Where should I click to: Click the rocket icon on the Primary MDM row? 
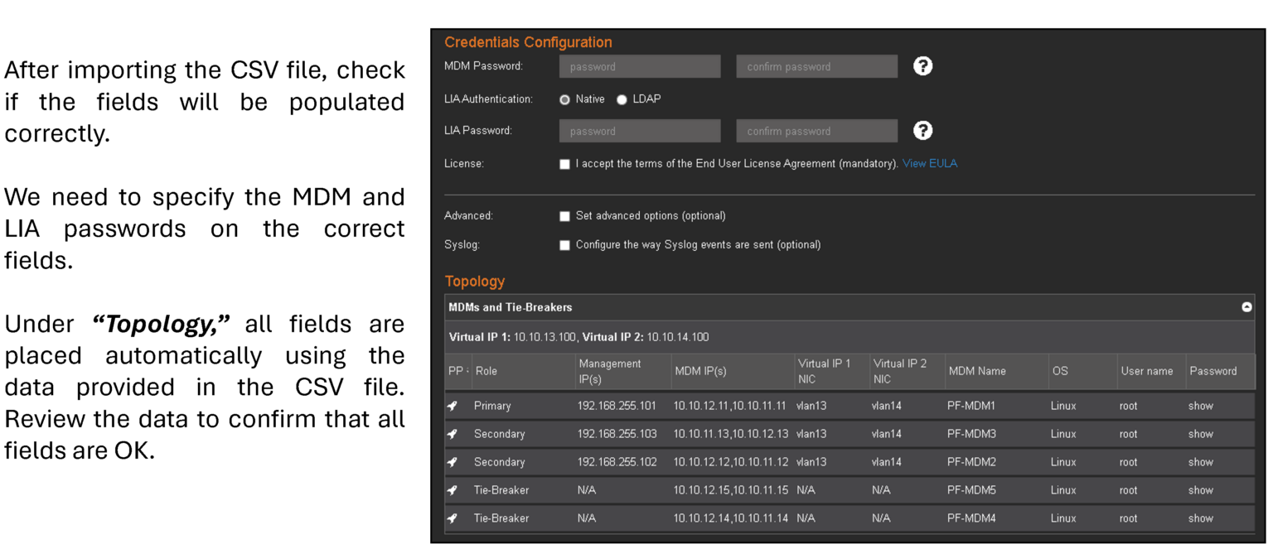(452, 406)
